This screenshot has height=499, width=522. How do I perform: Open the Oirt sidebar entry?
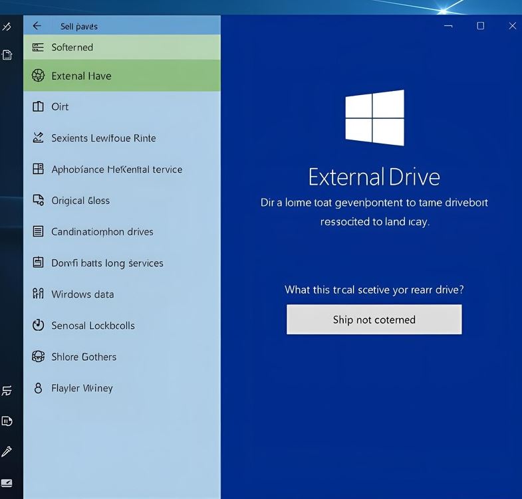pos(122,106)
